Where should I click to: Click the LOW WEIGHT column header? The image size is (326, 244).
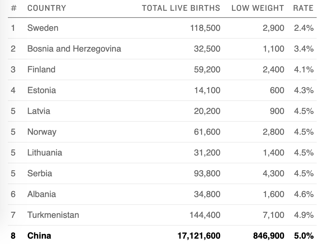pos(257,8)
